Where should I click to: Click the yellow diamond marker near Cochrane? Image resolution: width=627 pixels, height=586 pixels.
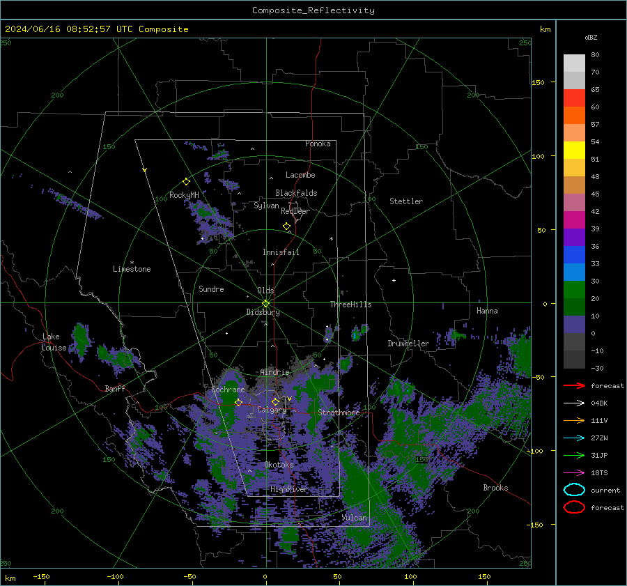click(239, 402)
